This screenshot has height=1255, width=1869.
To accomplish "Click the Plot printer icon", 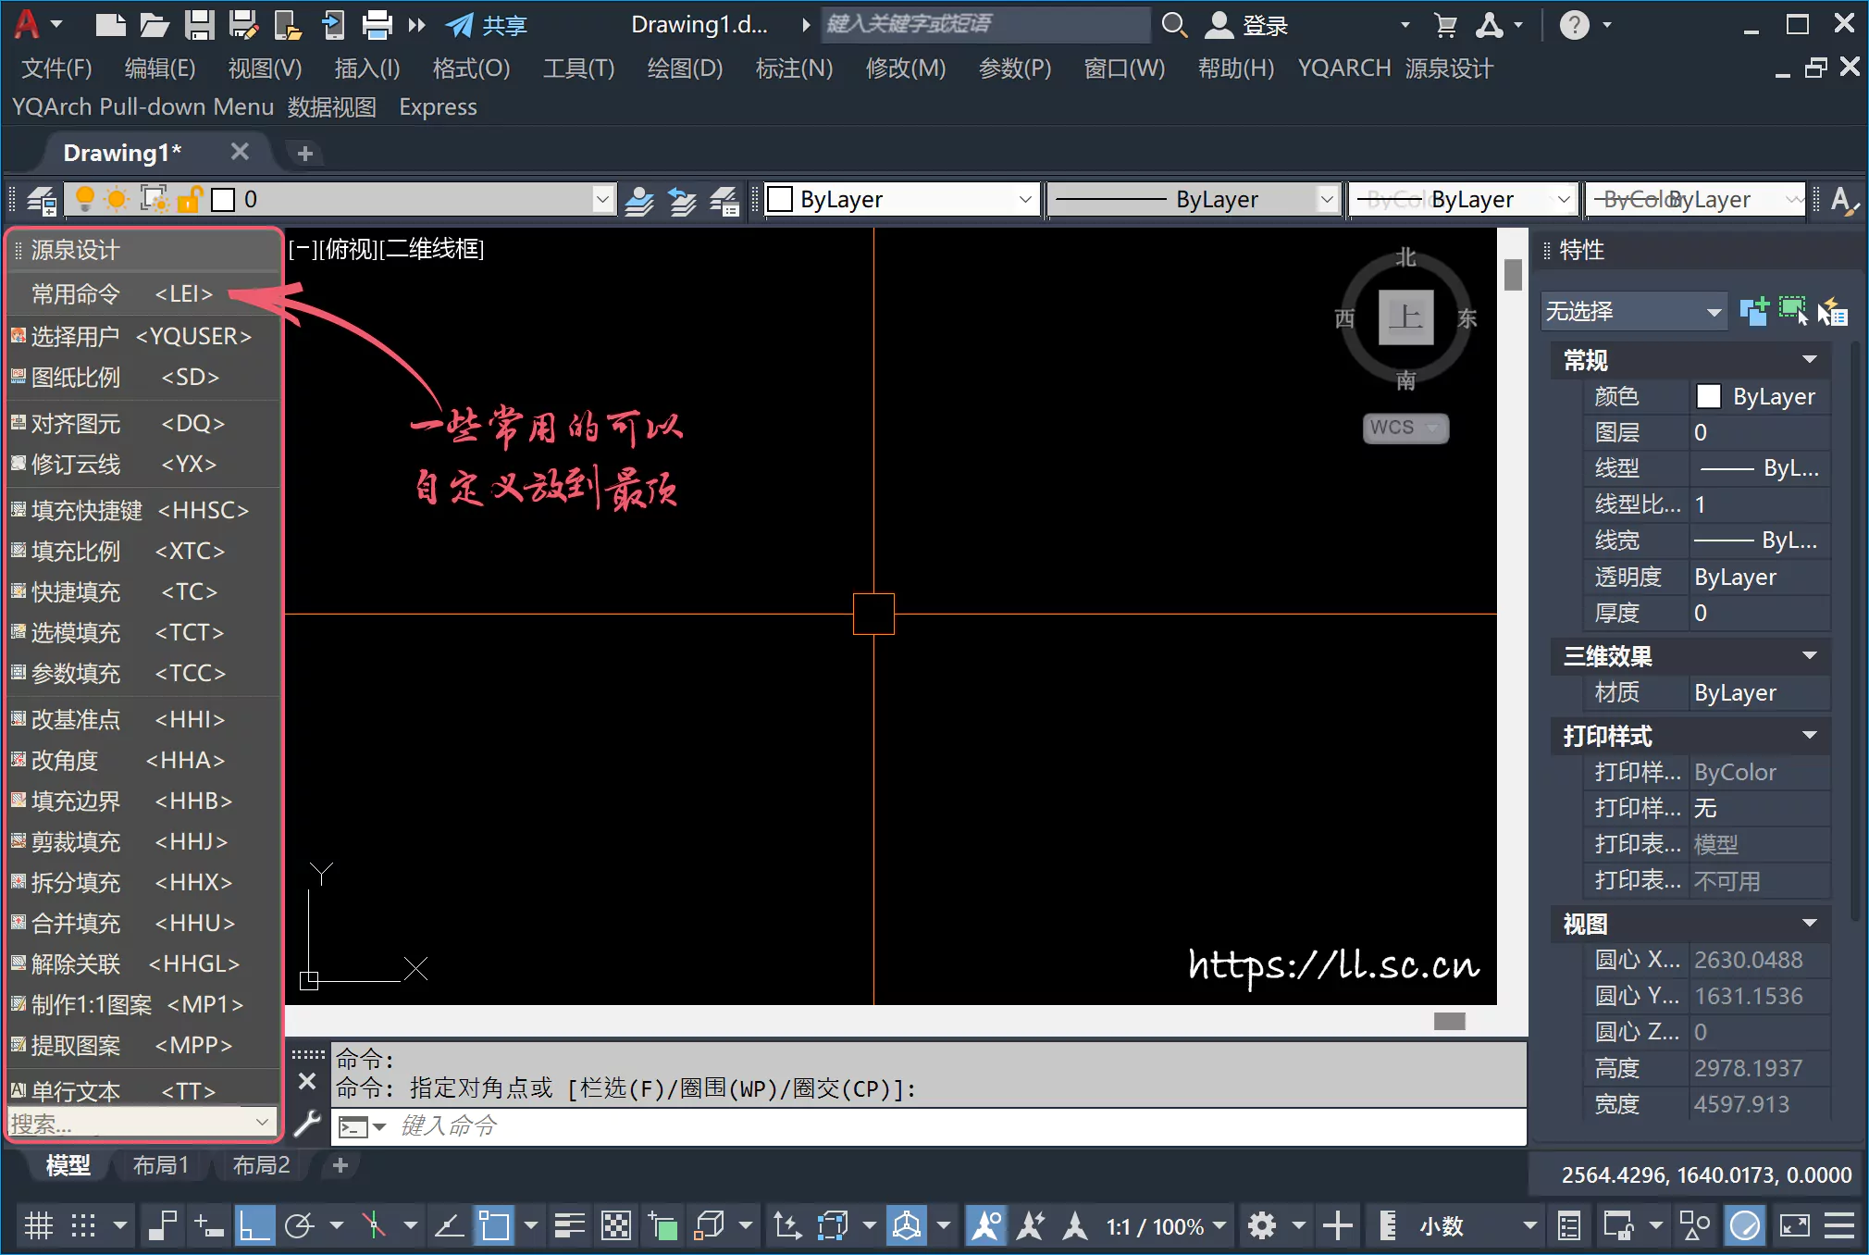I will tap(377, 25).
